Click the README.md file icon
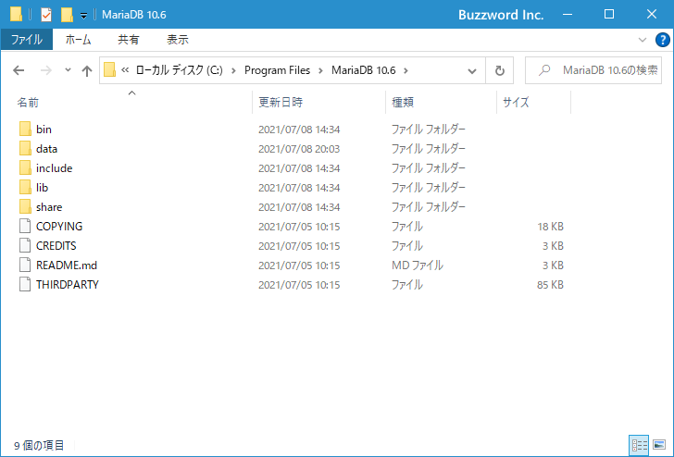The height and width of the screenshot is (457, 674). point(25,265)
